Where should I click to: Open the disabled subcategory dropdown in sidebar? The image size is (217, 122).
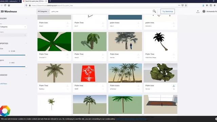[13, 35]
